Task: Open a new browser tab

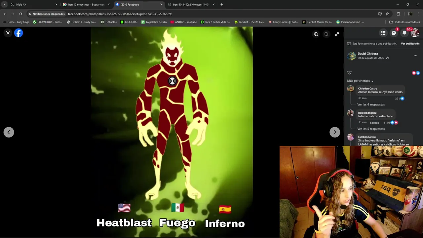Action: point(221,5)
